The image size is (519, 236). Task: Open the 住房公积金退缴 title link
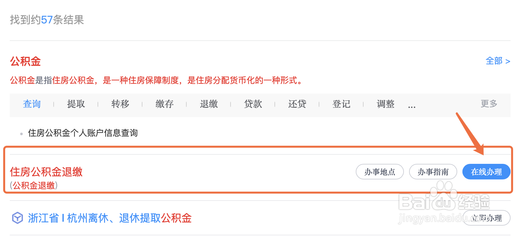(x=46, y=172)
